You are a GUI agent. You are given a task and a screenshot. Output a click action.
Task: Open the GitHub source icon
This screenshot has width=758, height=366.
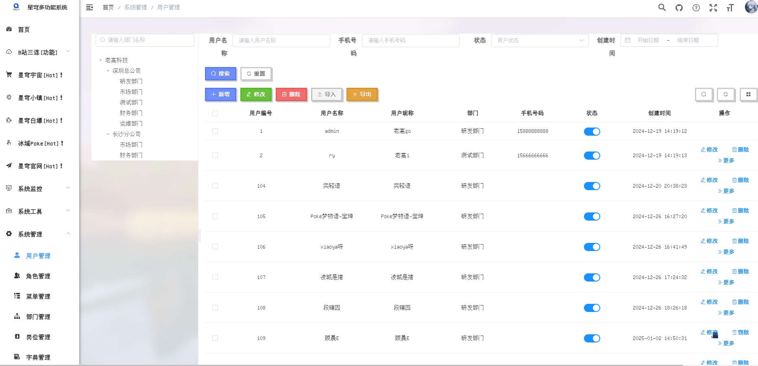click(679, 8)
